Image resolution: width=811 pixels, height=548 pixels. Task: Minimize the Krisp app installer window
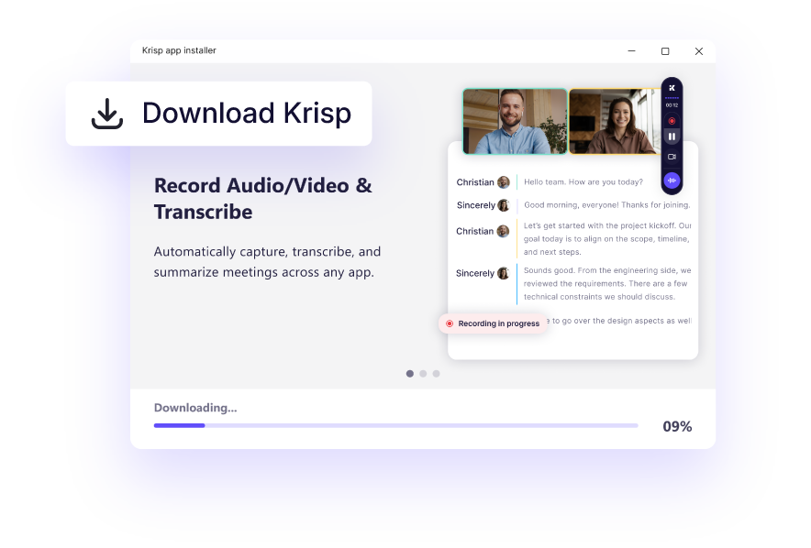point(631,51)
